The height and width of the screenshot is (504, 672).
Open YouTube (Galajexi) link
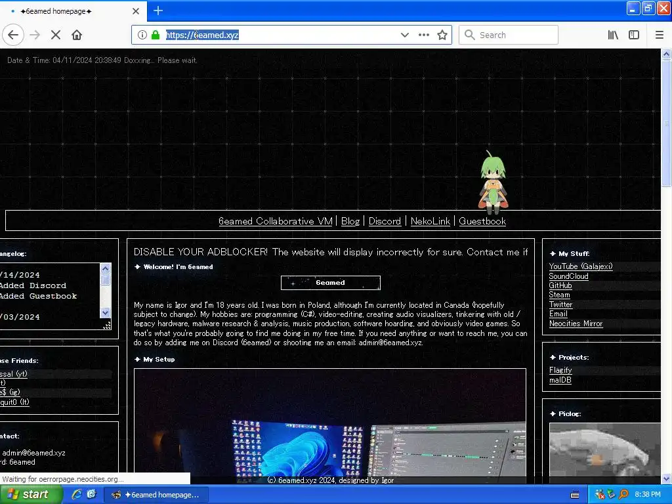coord(581,266)
